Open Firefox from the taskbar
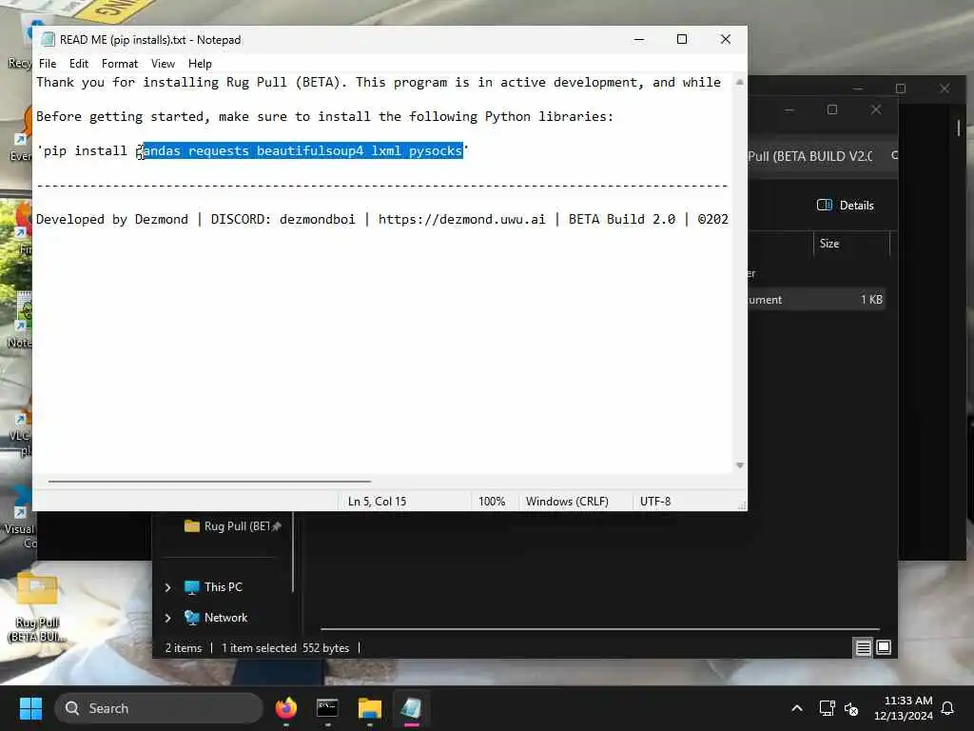 pyautogui.click(x=285, y=708)
